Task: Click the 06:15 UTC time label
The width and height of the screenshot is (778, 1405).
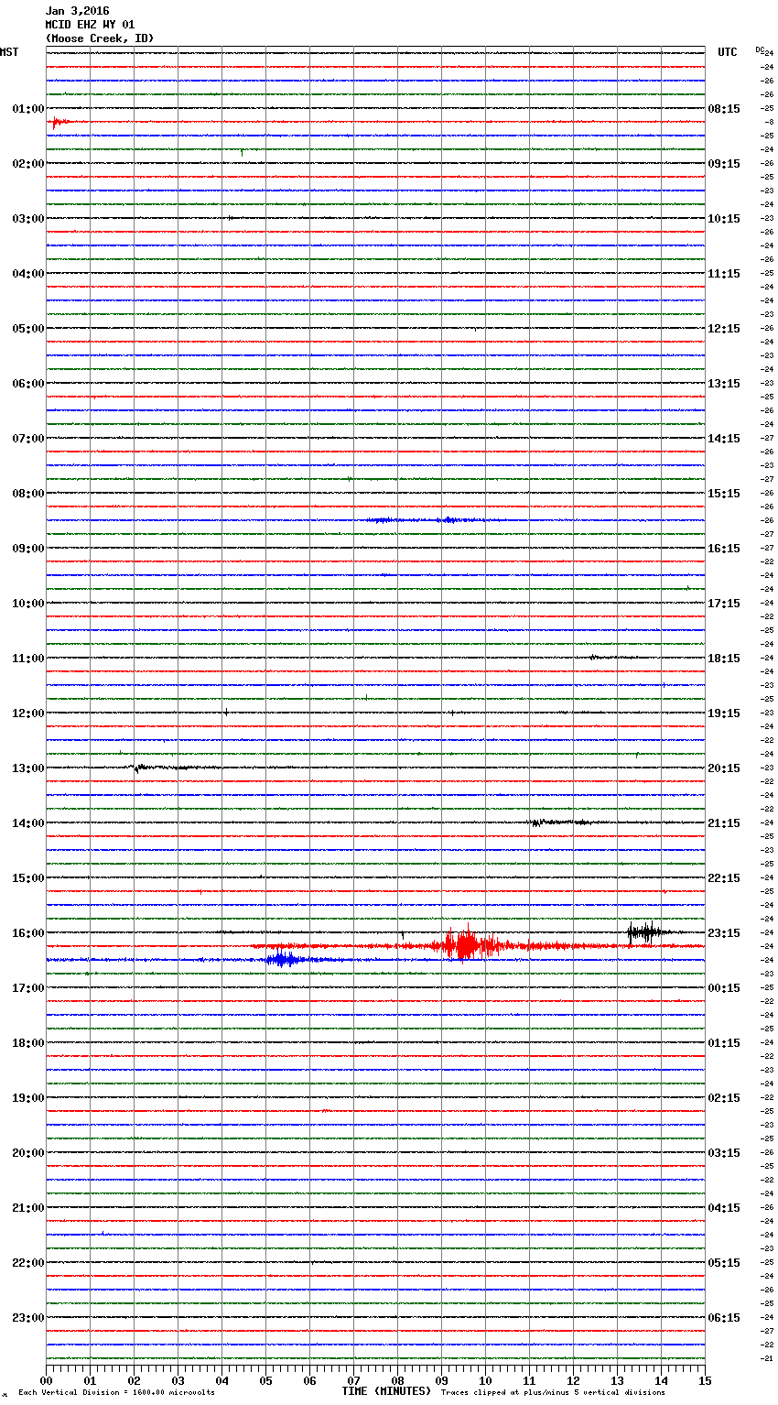Action: click(x=724, y=1317)
